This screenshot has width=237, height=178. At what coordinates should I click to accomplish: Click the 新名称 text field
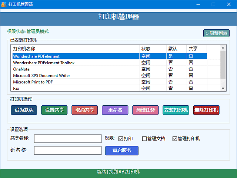point(68,151)
